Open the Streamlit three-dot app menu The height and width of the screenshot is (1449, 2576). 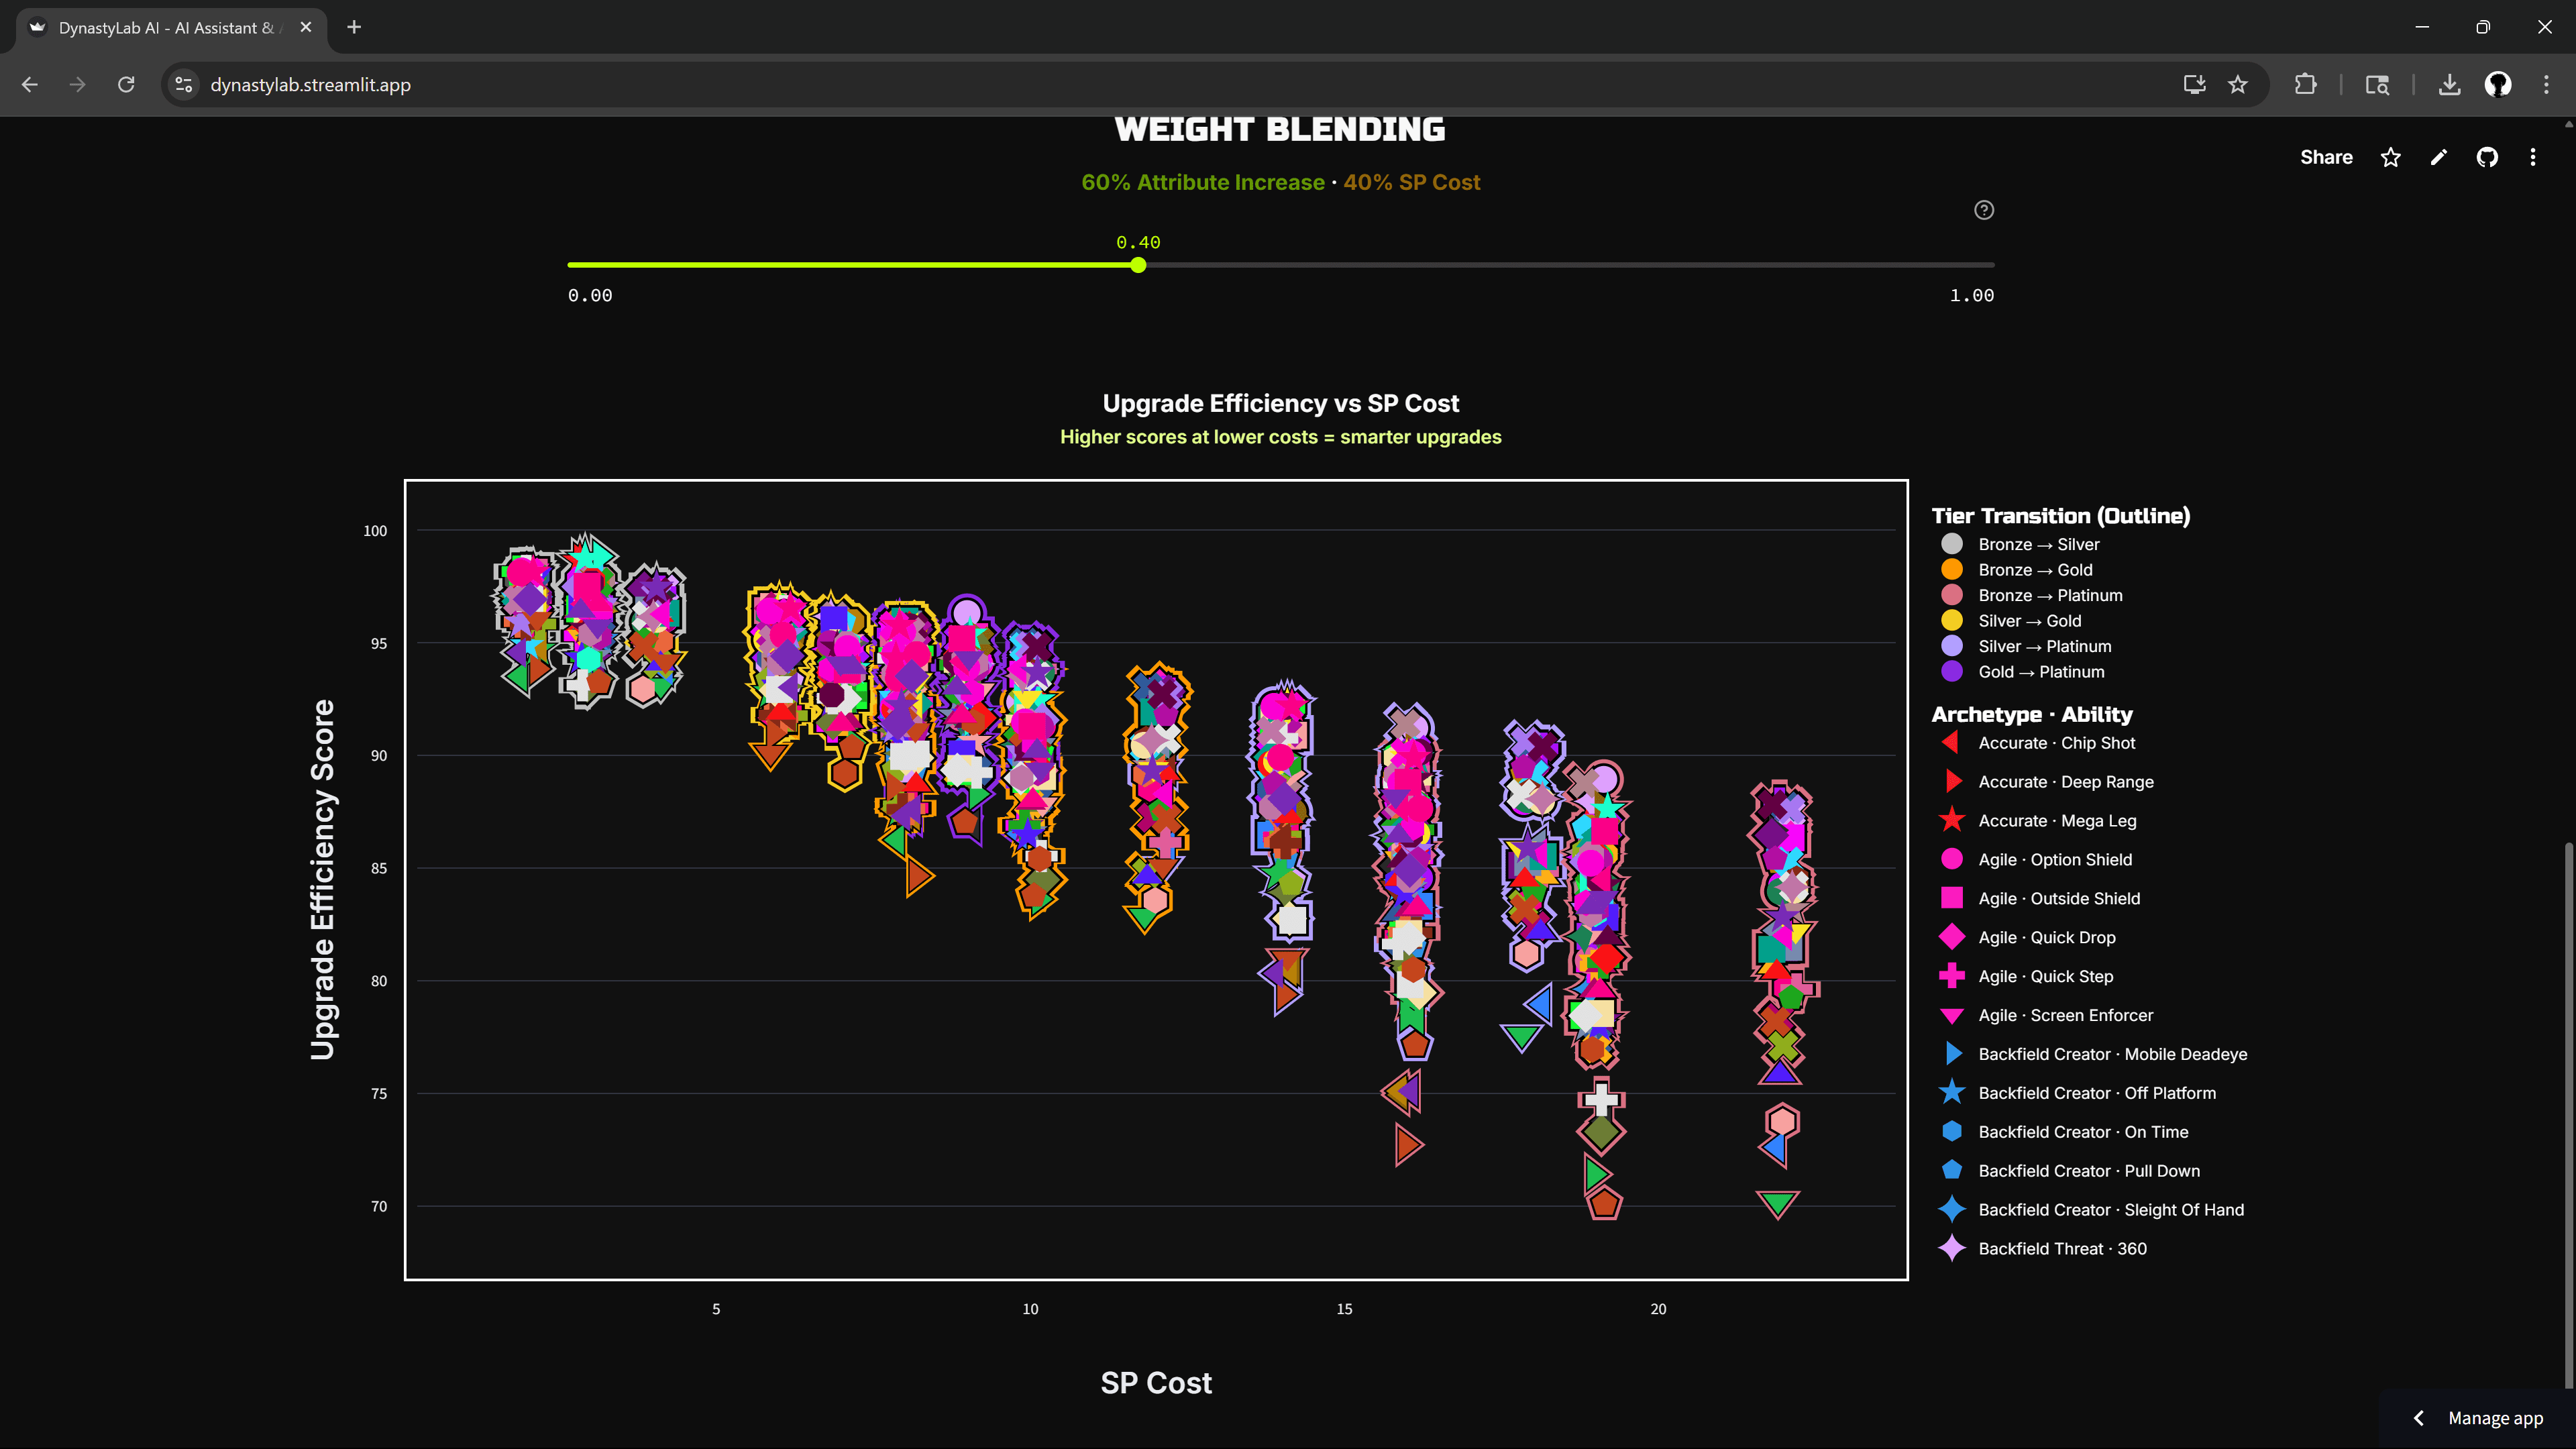2533,157
